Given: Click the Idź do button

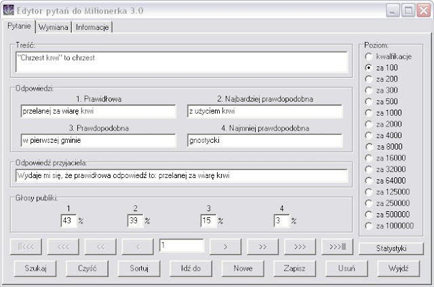Looking at the screenshot, I should (x=191, y=268).
